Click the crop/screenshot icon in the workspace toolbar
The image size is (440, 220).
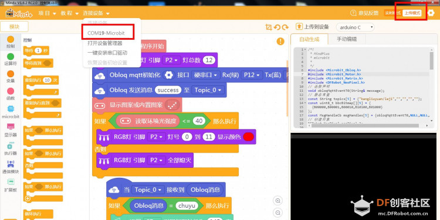click(x=269, y=27)
